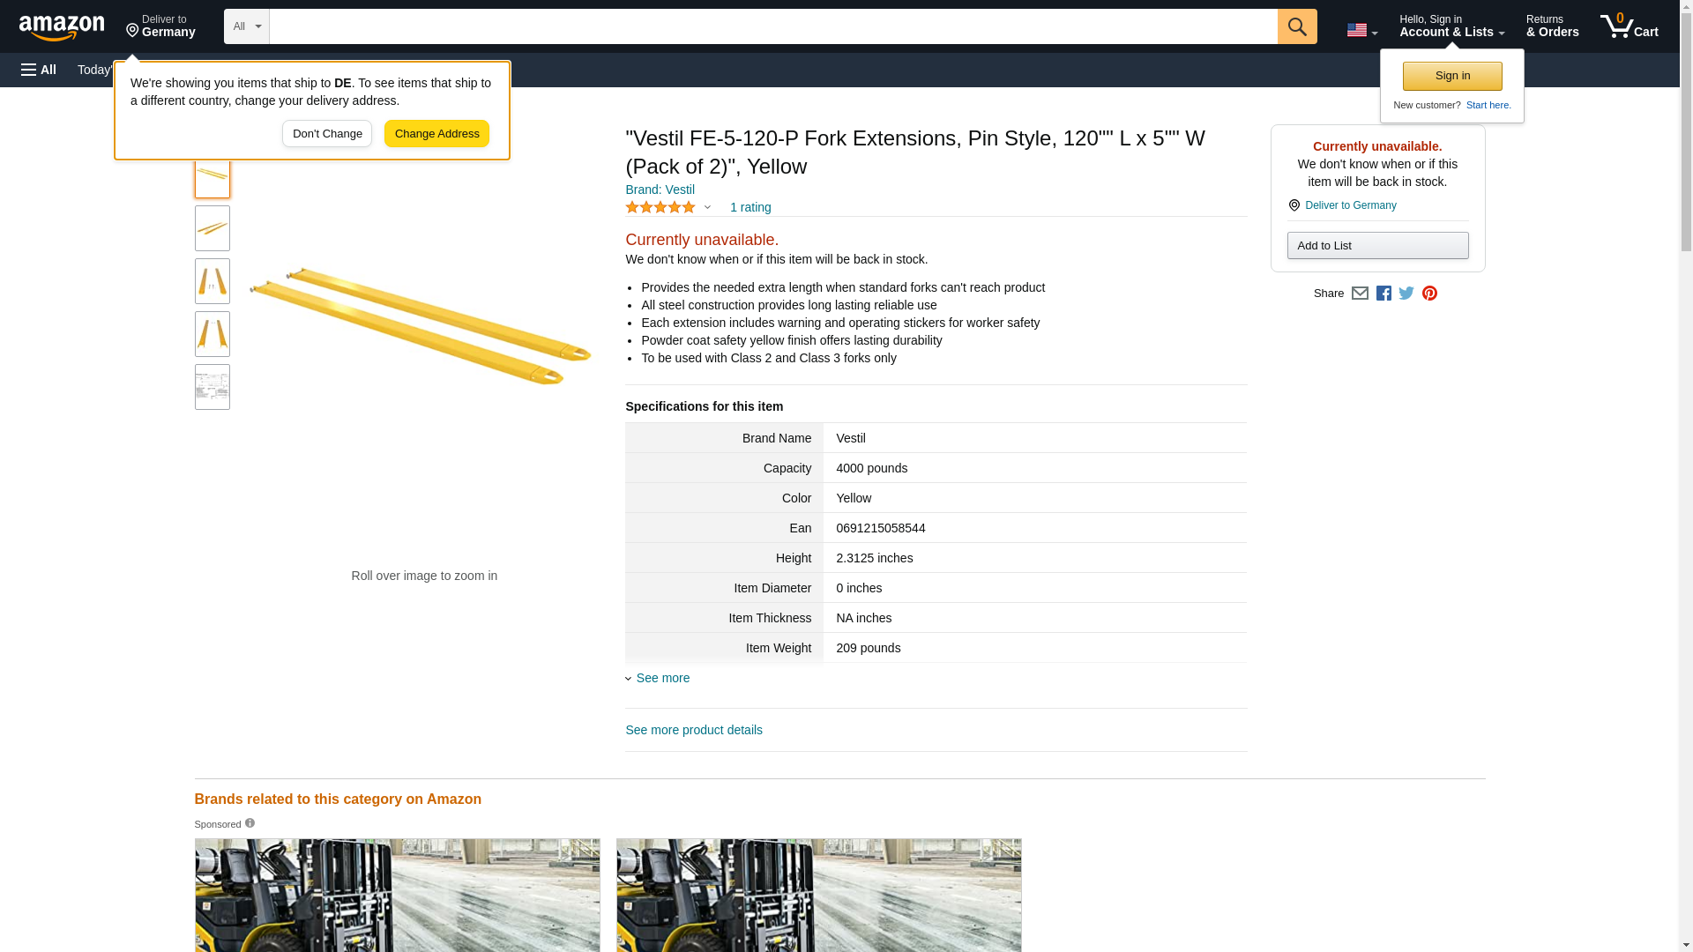
Task: Expand the star rating popover arrow
Action: coord(707,208)
